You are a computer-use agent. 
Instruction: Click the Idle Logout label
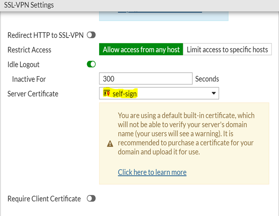(x=23, y=65)
